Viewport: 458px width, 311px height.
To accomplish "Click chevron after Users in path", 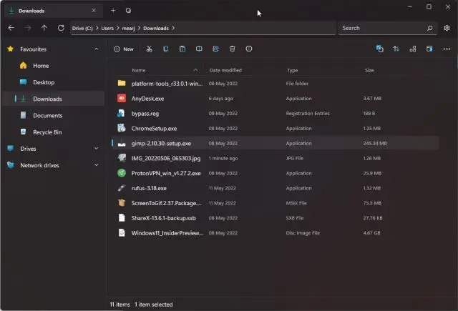I will [118, 28].
